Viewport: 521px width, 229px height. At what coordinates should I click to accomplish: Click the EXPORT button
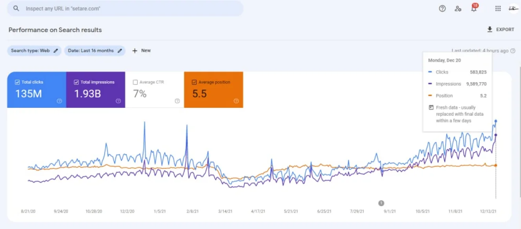(x=501, y=30)
